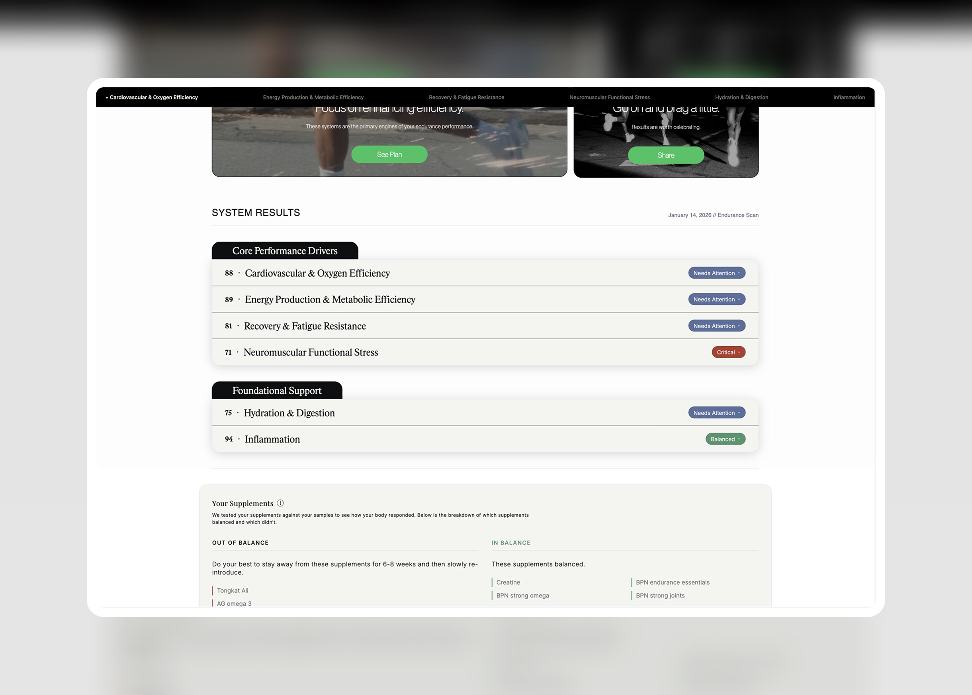Expand Energy Production Needs Attention badge
Image resolution: width=972 pixels, height=695 pixels.
pos(716,300)
